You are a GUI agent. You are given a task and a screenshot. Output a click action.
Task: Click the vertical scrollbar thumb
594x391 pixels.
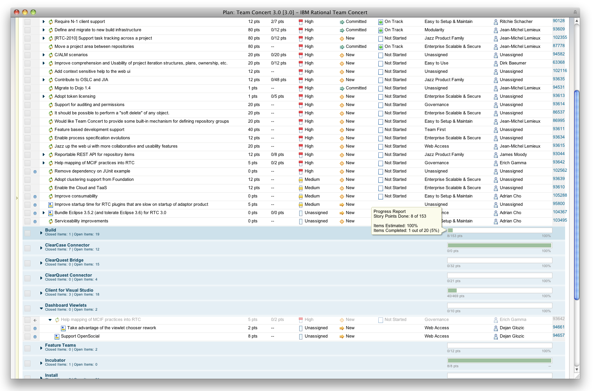pyautogui.click(x=577, y=195)
